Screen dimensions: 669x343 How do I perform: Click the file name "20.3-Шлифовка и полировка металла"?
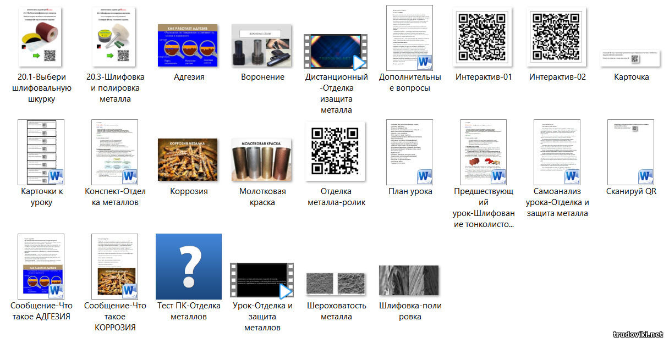point(115,88)
